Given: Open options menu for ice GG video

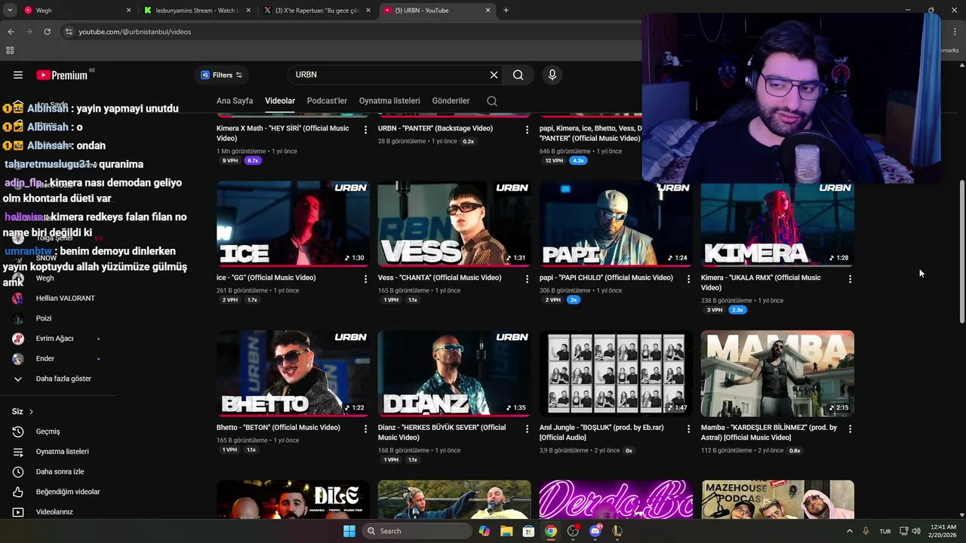Looking at the screenshot, I should coord(366,279).
